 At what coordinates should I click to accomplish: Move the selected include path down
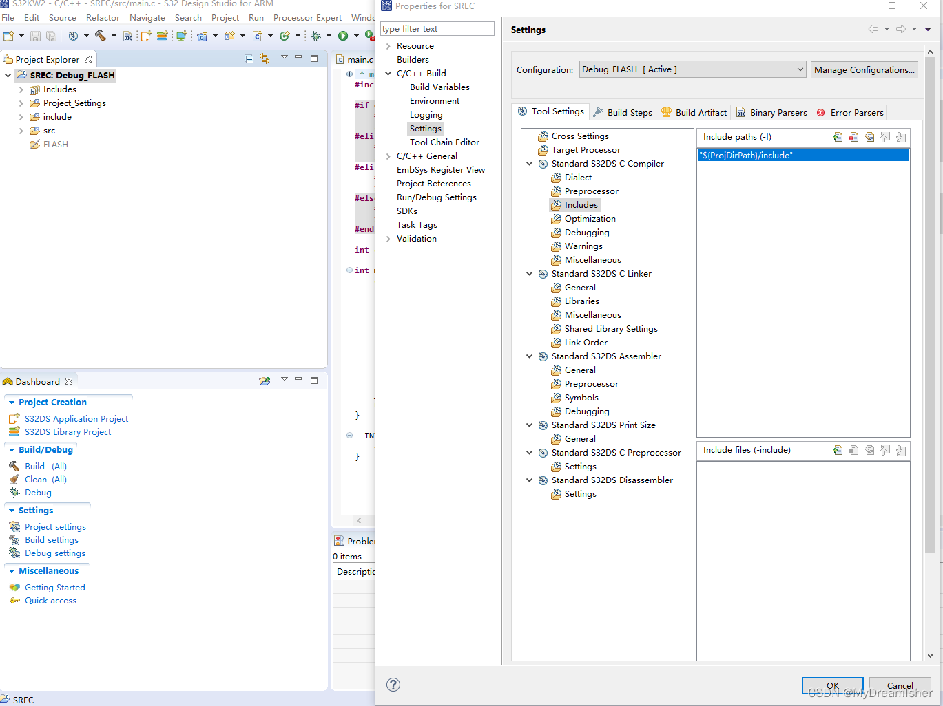[x=901, y=137]
